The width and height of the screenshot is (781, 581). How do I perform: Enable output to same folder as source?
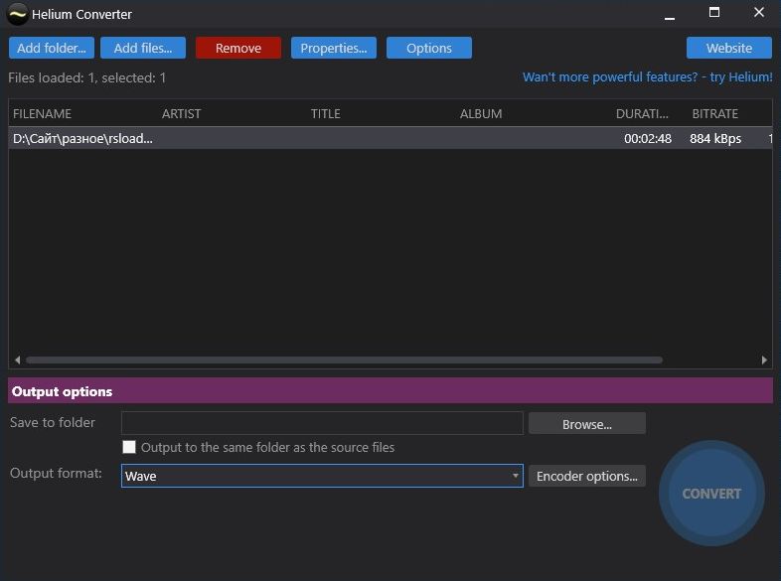tap(129, 447)
